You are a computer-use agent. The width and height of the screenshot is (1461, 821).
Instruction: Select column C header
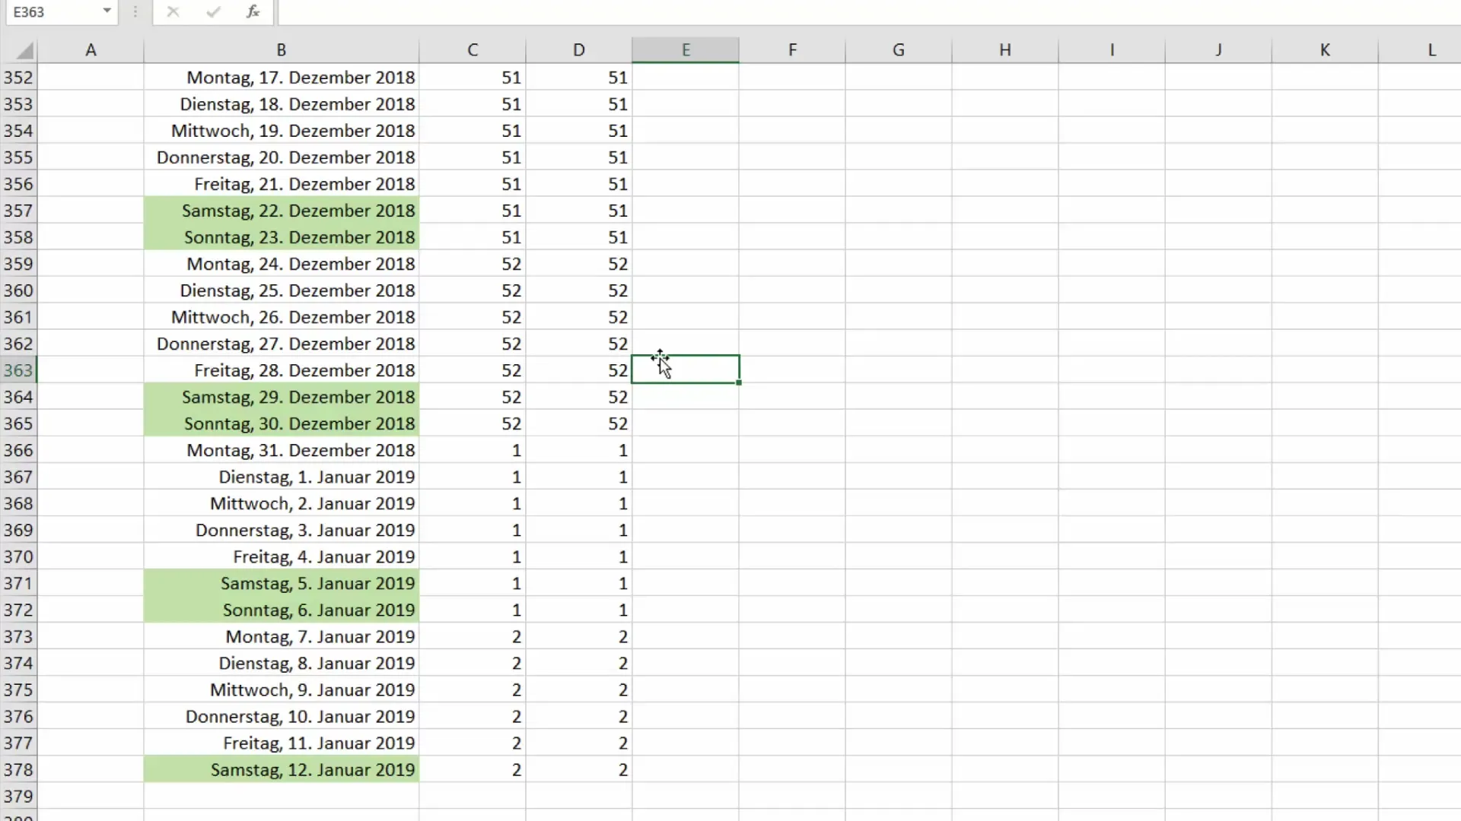(x=473, y=50)
